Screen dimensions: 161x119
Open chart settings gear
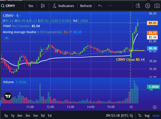click(147, 6)
